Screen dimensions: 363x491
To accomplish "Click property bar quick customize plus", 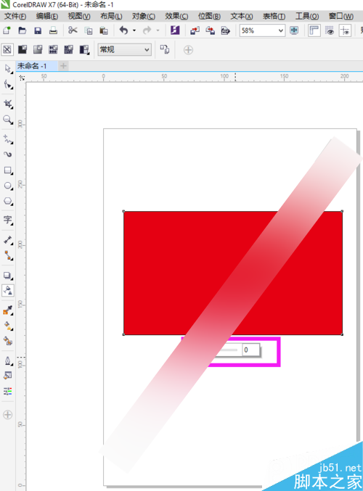I will [188, 50].
